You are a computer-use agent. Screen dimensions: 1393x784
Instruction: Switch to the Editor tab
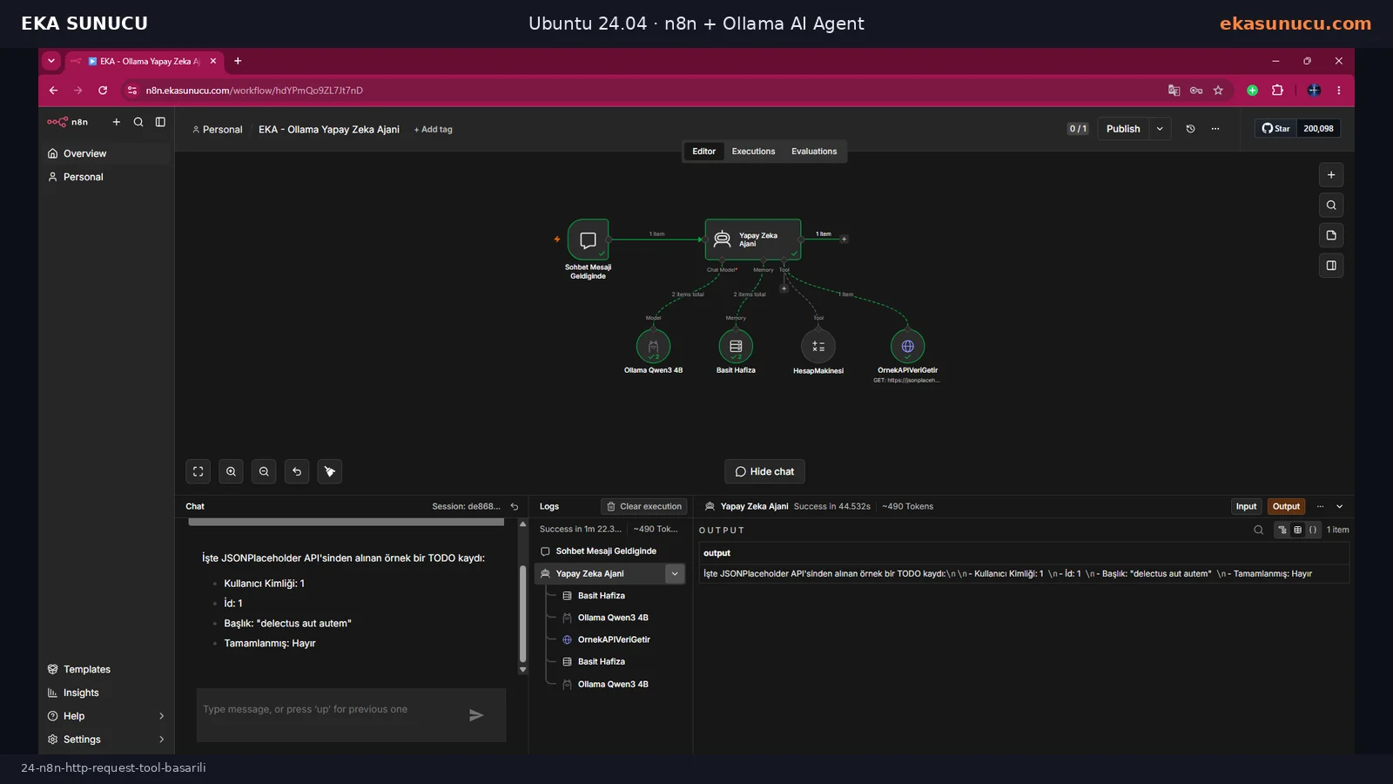click(x=703, y=152)
